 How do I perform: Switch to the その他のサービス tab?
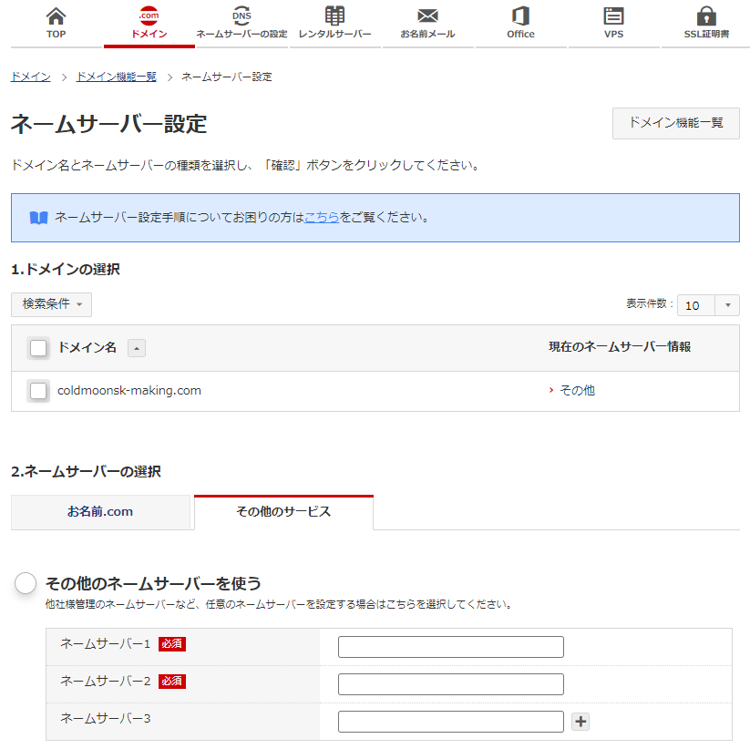tap(283, 512)
